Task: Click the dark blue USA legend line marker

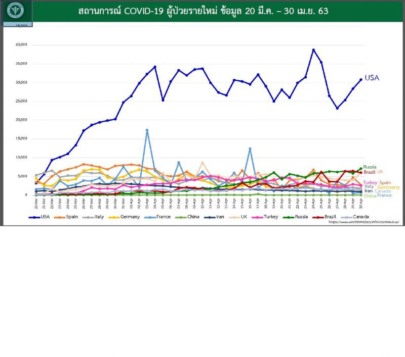Action: pyautogui.click(x=34, y=218)
